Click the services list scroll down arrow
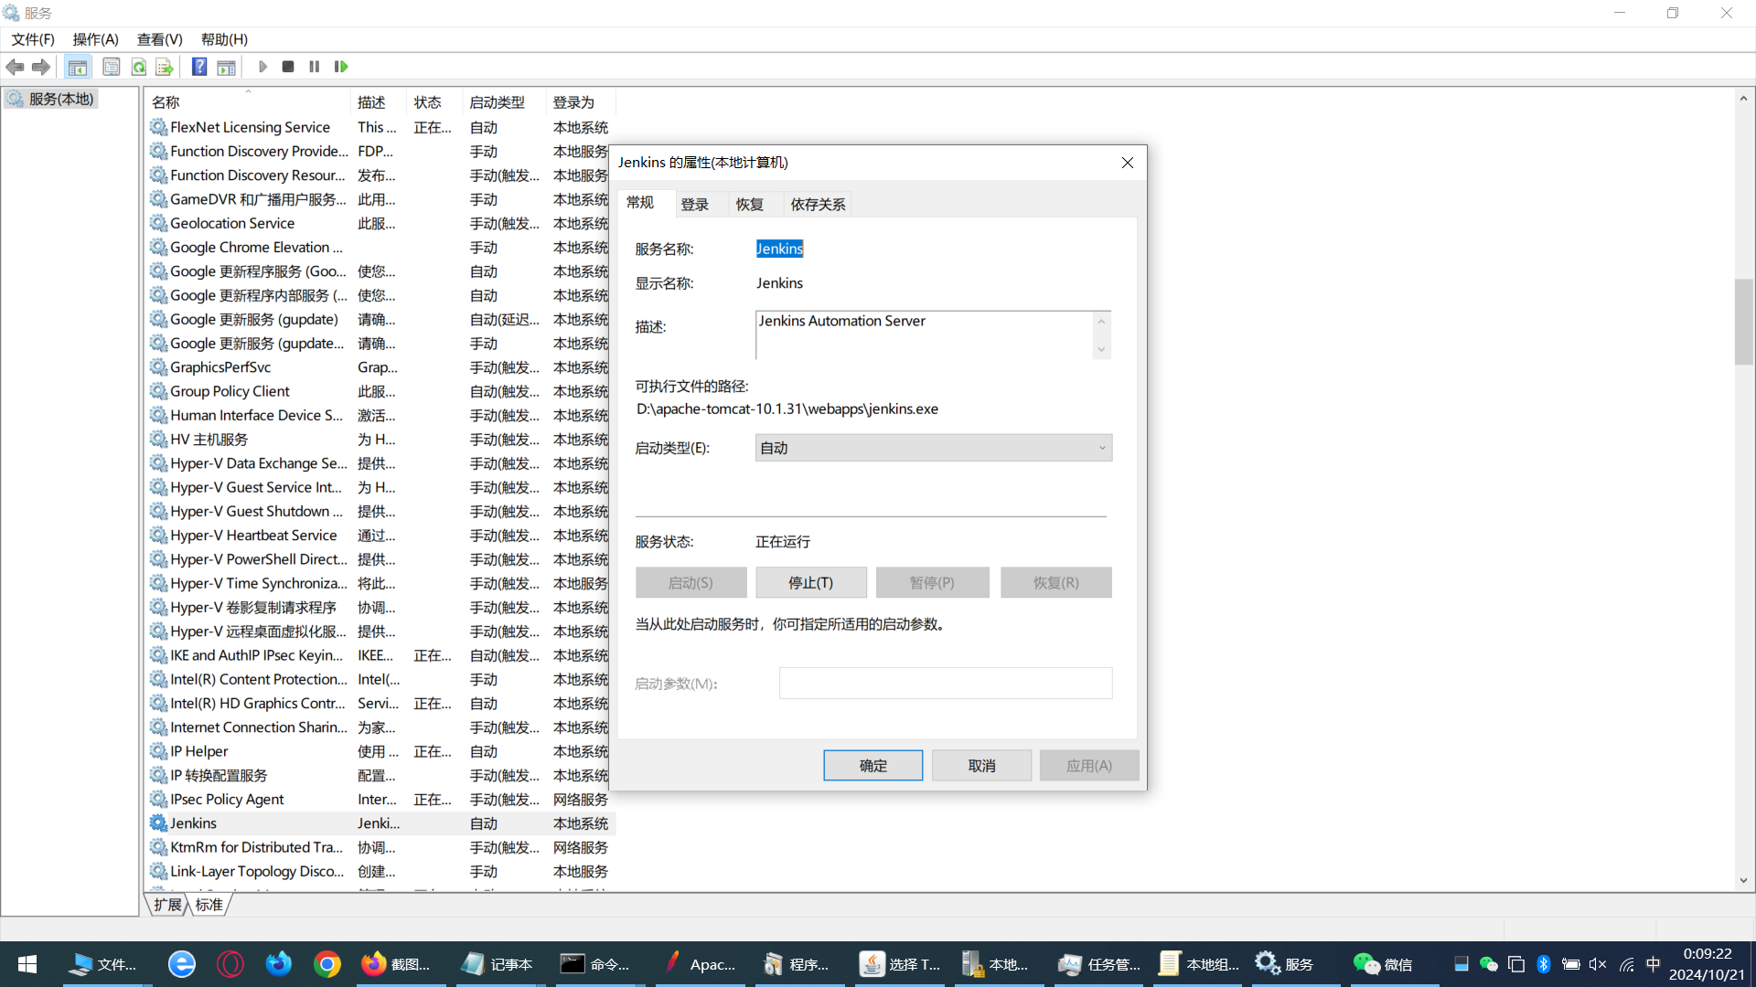Screen dimensions: 1756x987 pyautogui.click(x=1743, y=881)
